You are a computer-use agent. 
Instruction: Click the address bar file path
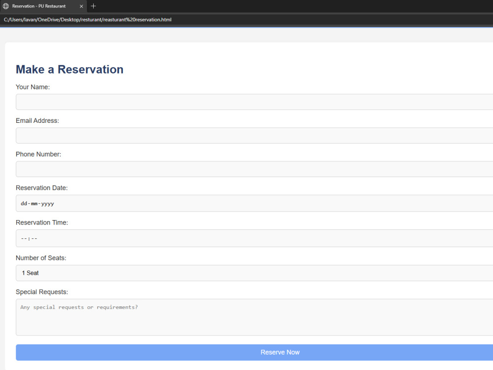click(x=87, y=20)
